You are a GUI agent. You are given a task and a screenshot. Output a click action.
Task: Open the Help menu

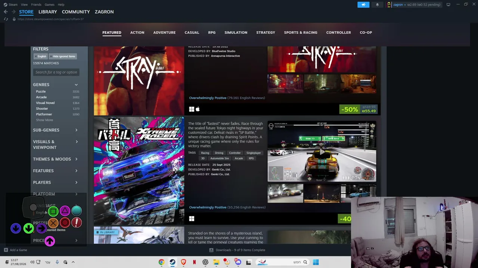tap(61, 4)
